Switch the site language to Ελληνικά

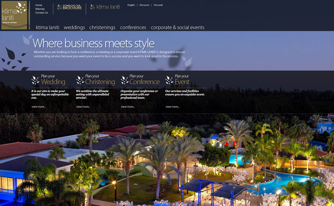144,5
